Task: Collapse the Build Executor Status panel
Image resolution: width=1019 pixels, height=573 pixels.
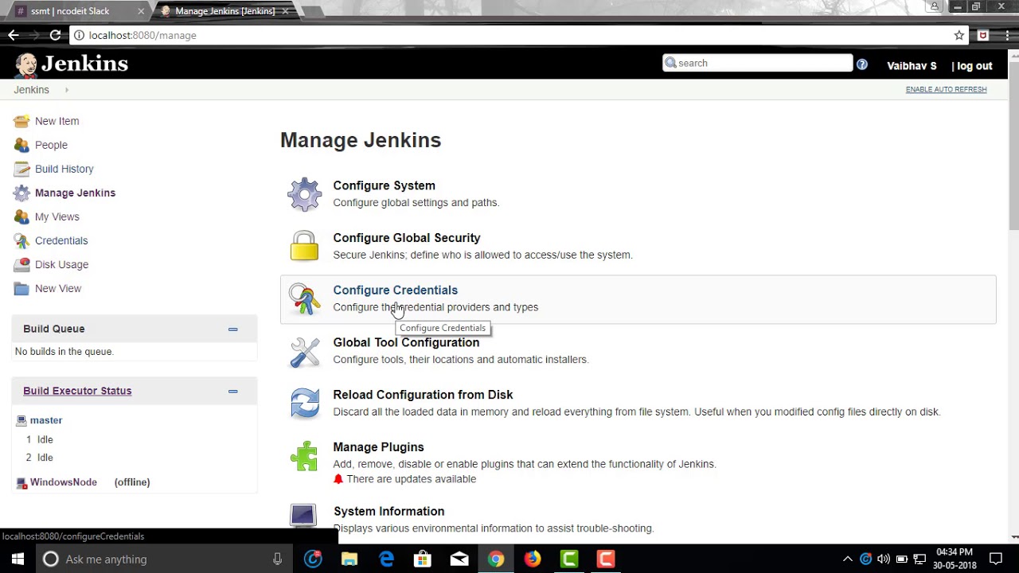Action: tap(233, 391)
